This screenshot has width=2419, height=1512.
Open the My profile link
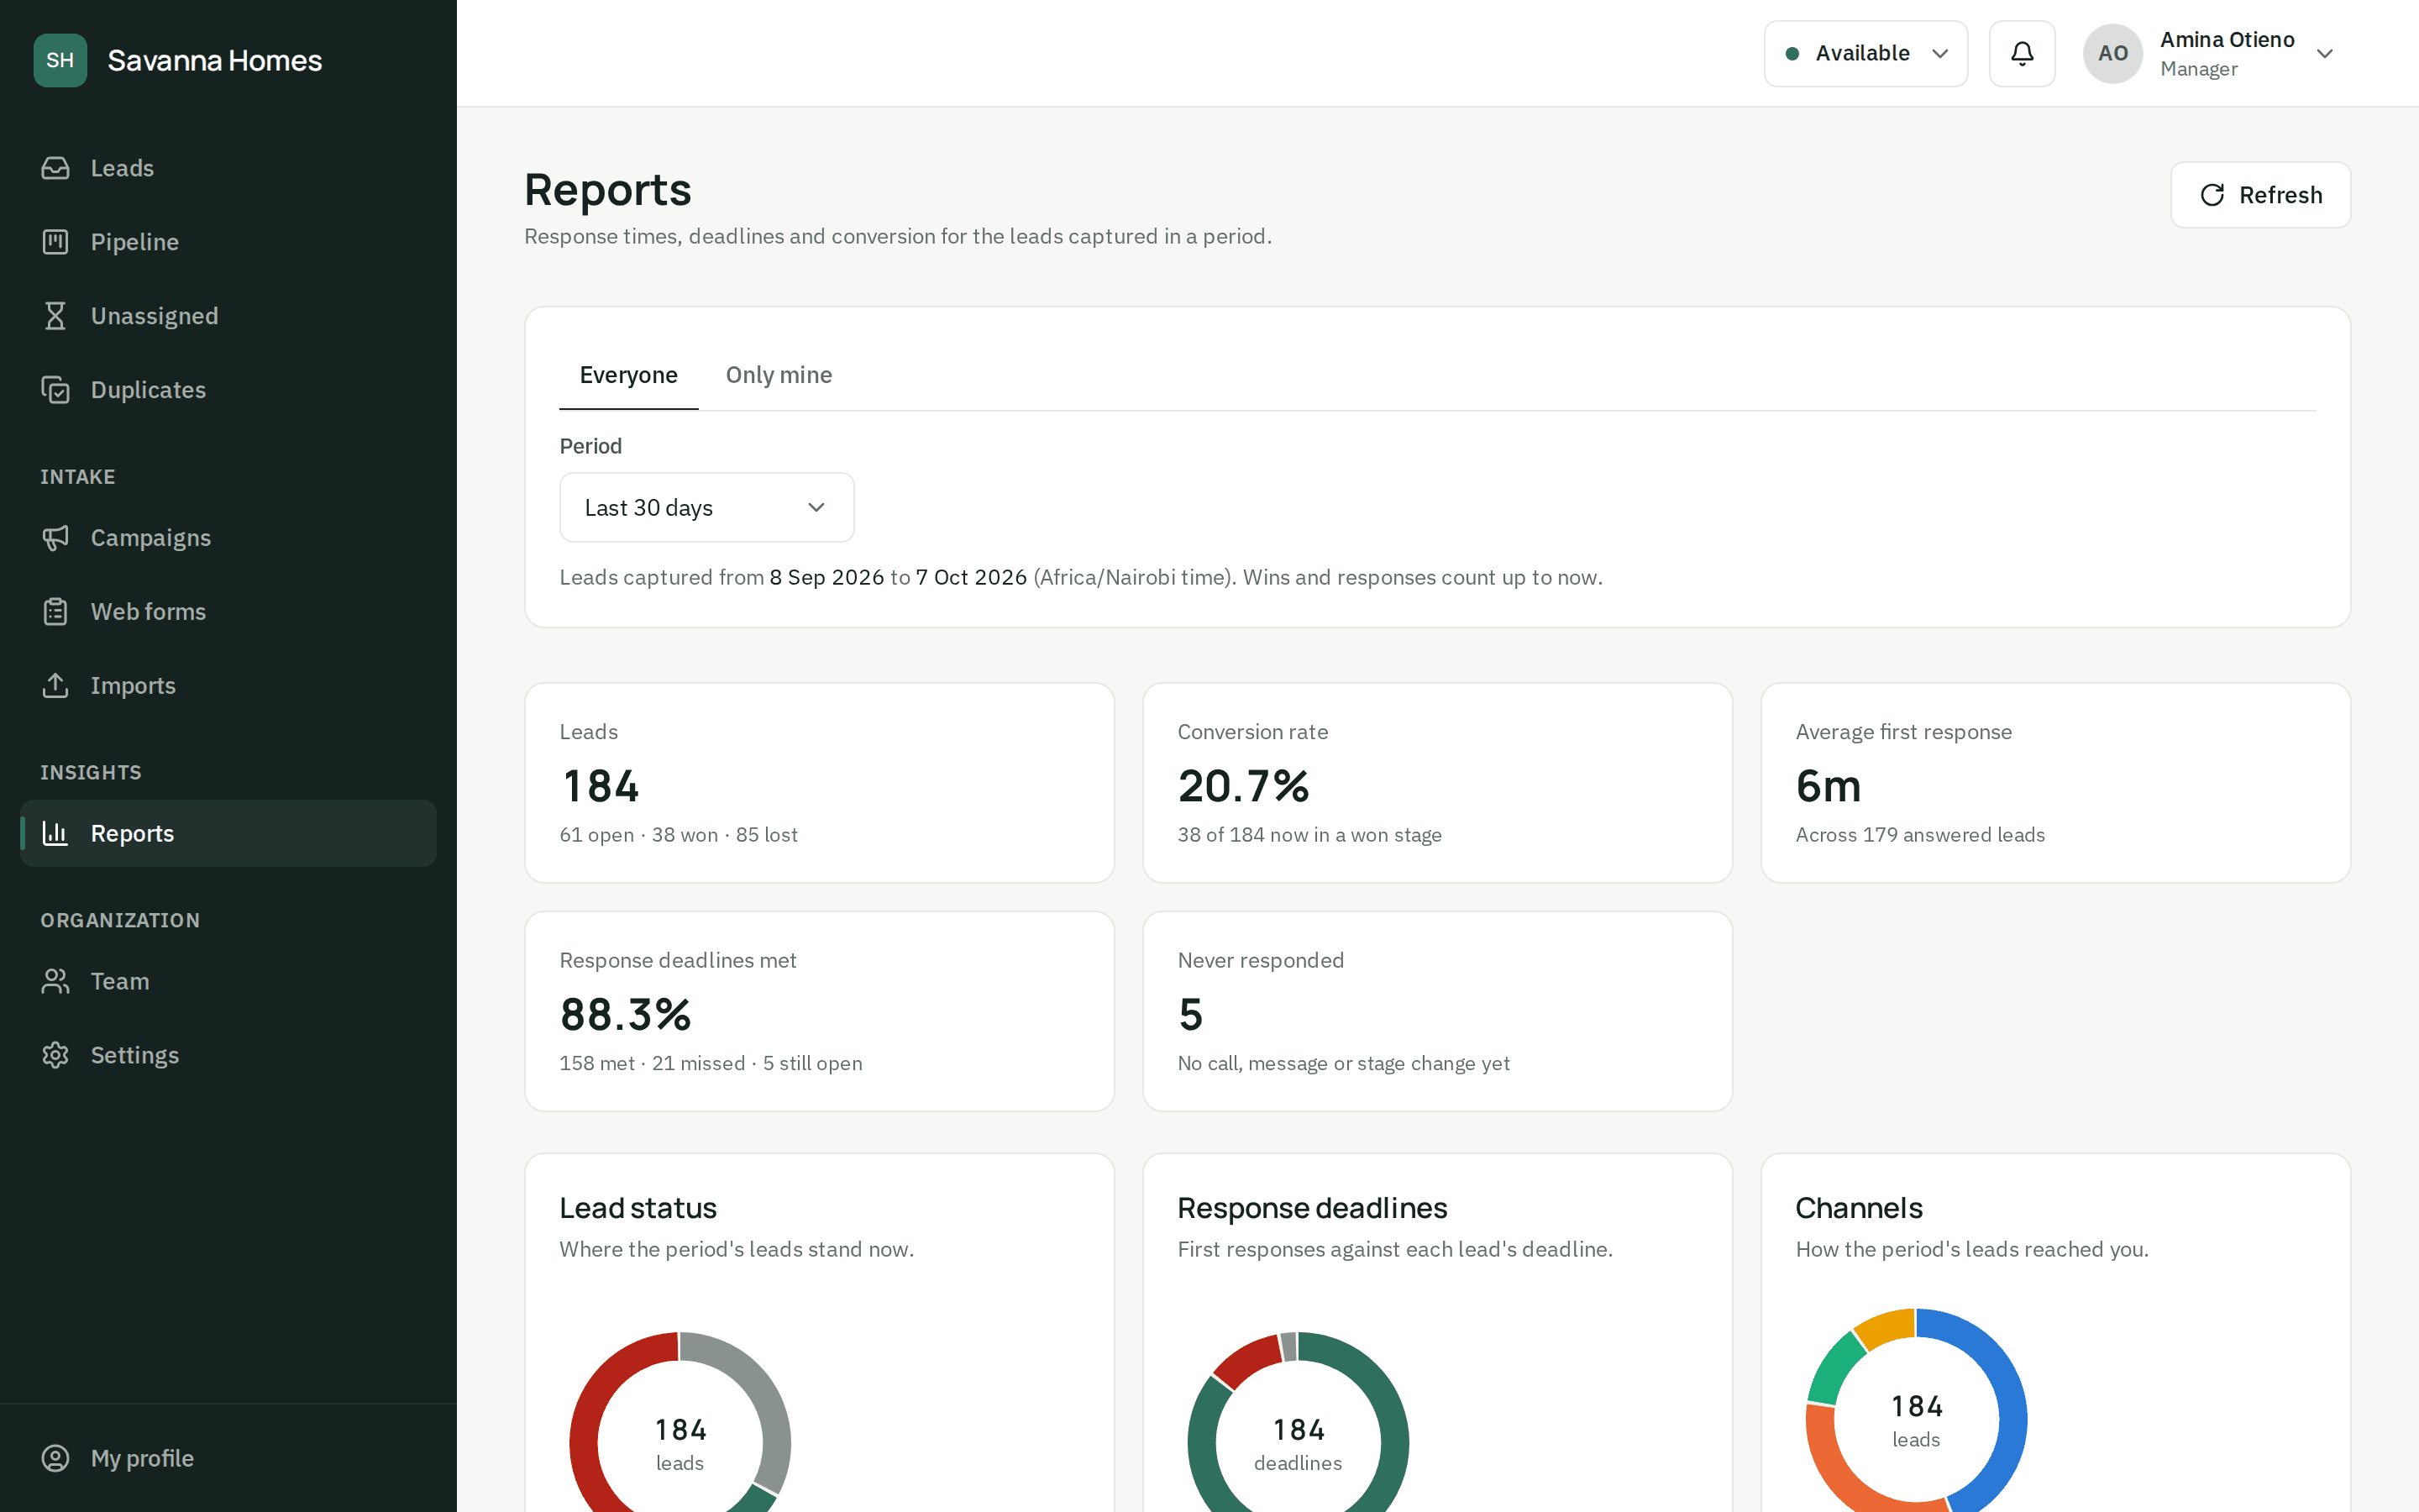228,1458
